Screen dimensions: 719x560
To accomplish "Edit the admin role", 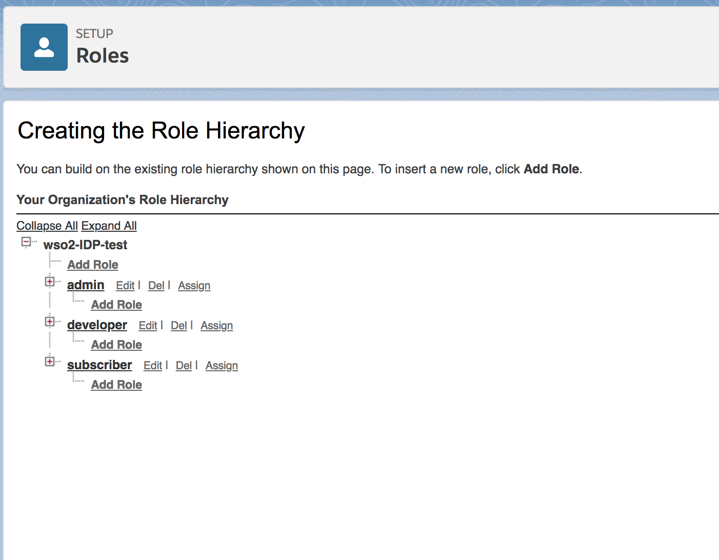I will pyautogui.click(x=125, y=286).
